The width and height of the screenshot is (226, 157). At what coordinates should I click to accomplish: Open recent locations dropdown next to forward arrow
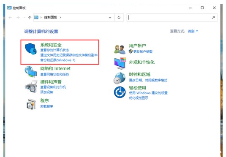tap(24, 18)
